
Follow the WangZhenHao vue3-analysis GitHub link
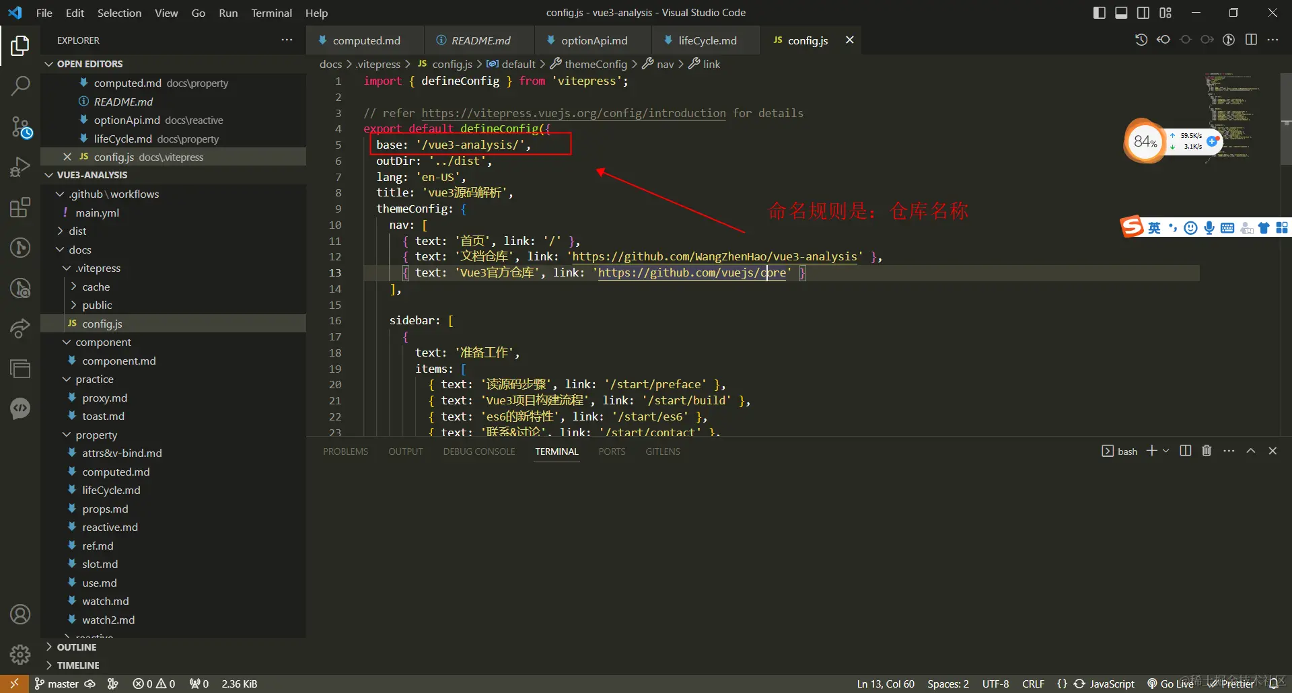tap(715, 256)
